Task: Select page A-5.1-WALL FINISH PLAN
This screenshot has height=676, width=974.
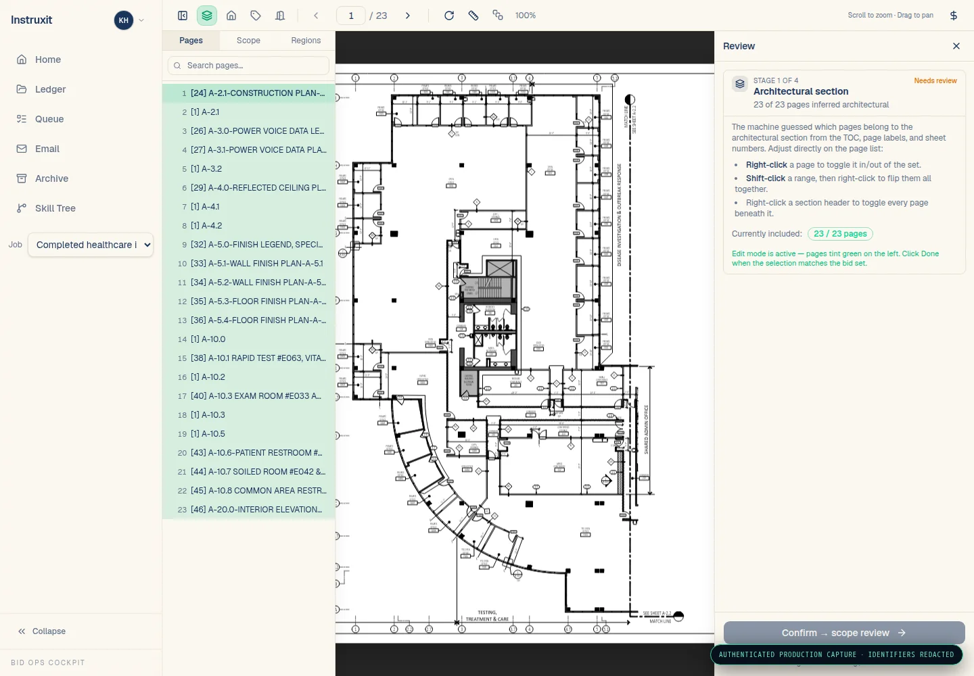Action: (249, 264)
